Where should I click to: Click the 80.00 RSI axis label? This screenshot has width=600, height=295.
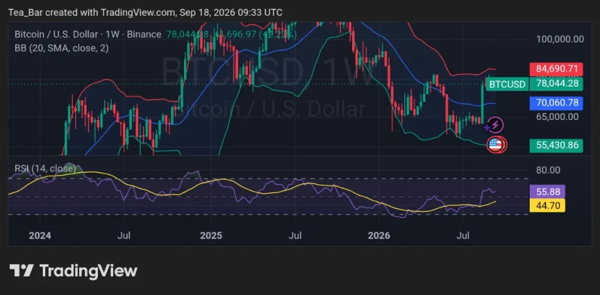click(x=548, y=170)
